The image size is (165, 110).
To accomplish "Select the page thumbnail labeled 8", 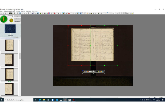I will click(x=10, y=45).
